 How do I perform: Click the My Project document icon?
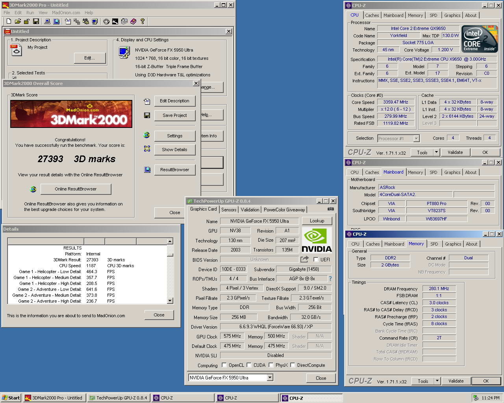click(16, 50)
